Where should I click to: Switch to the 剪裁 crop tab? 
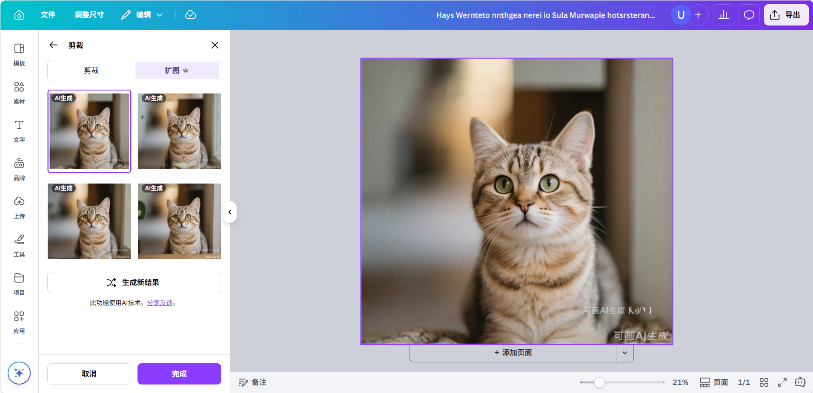(x=92, y=71)
